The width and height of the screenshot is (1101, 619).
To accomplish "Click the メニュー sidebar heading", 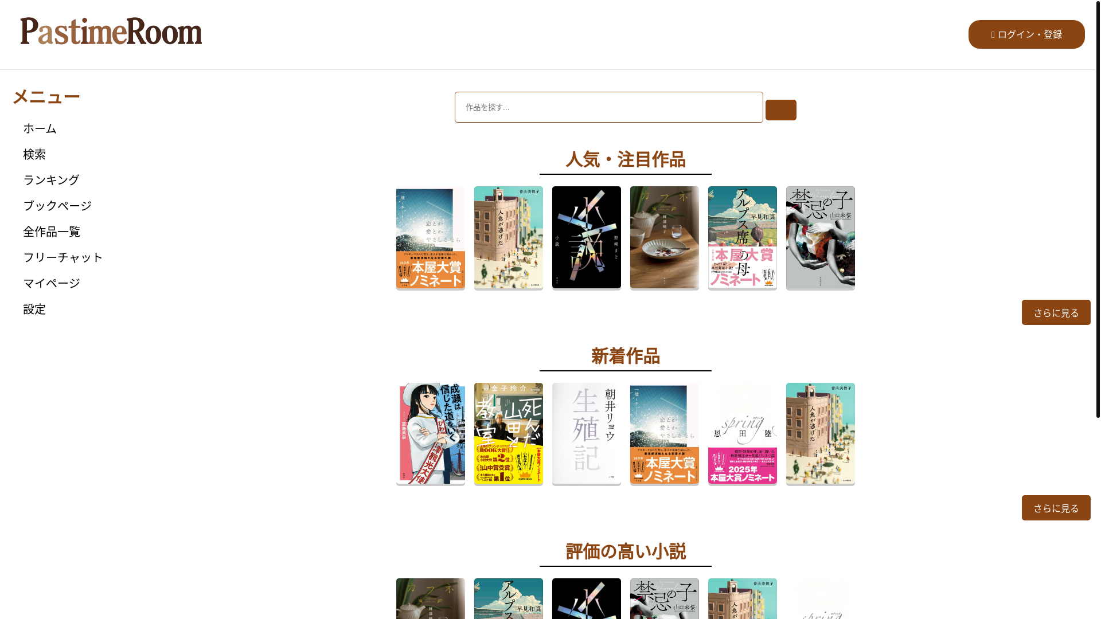I will coord(46,96).
